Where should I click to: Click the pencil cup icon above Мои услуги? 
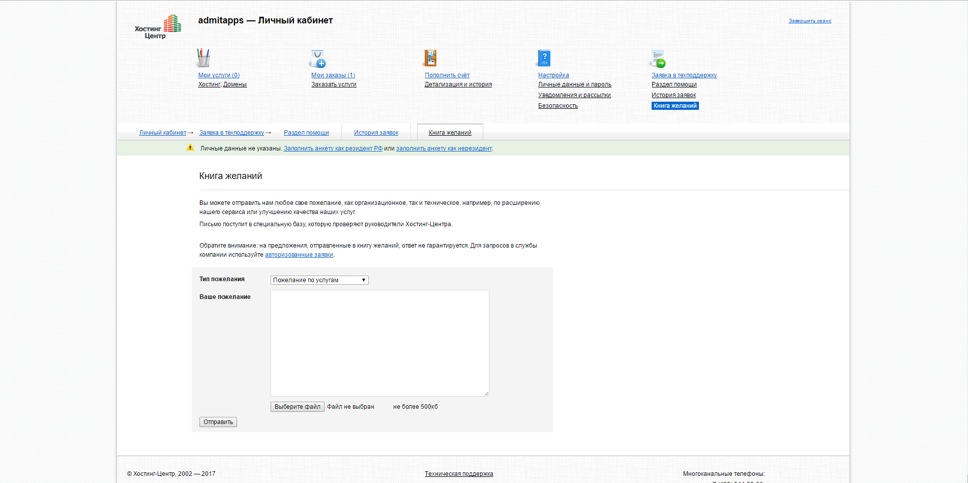pos(203,58)
